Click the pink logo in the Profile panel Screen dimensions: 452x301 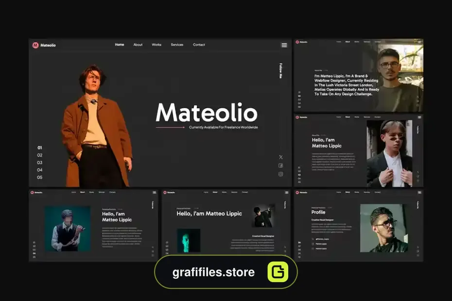(297, 192)
